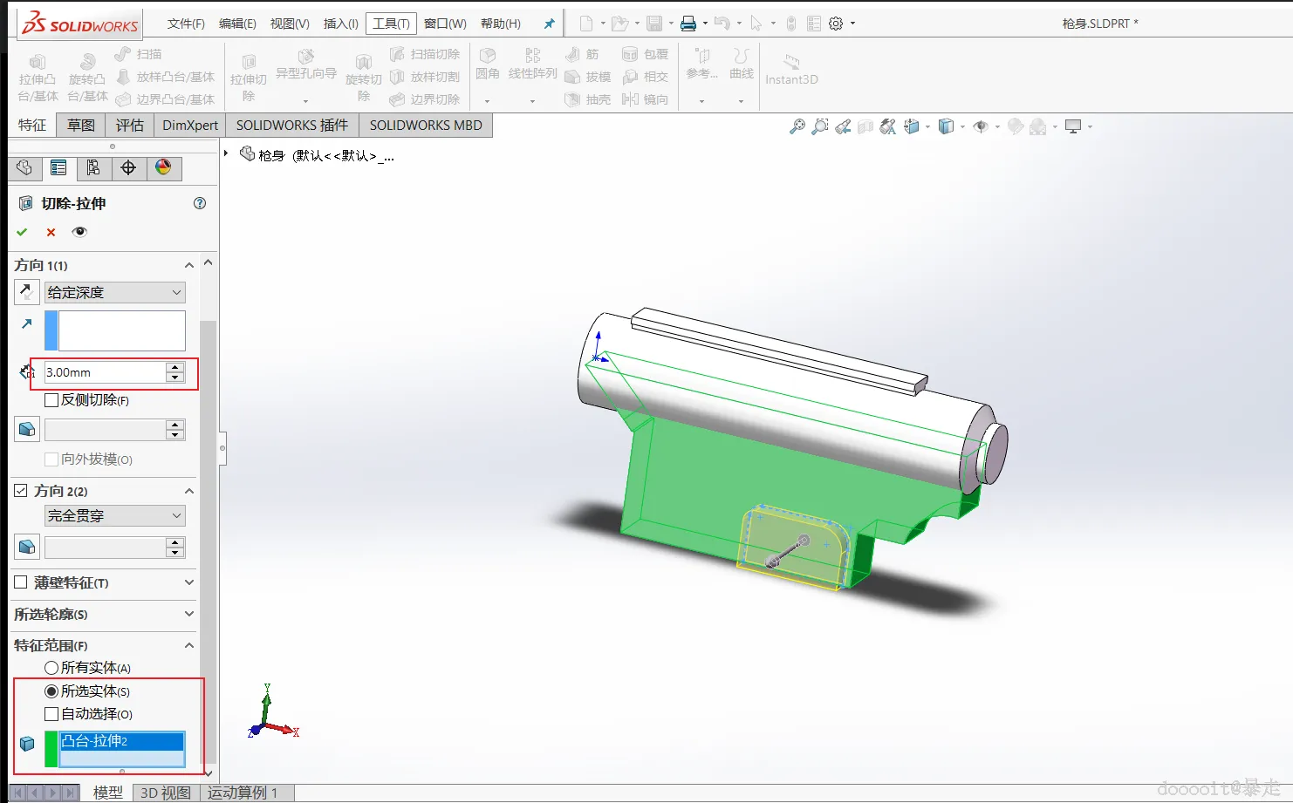Click the reverse direction arrow button
The height and width of the screenshot is (803, 1293).
click(26, 292)
